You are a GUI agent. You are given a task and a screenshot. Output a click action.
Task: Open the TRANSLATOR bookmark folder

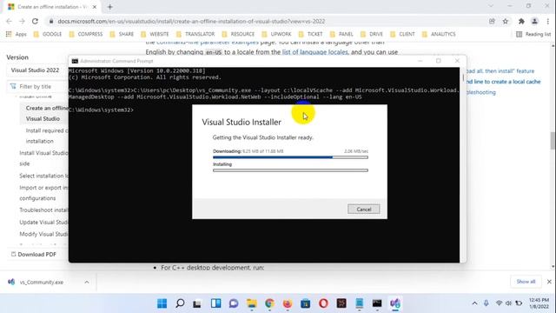point(195,34)
